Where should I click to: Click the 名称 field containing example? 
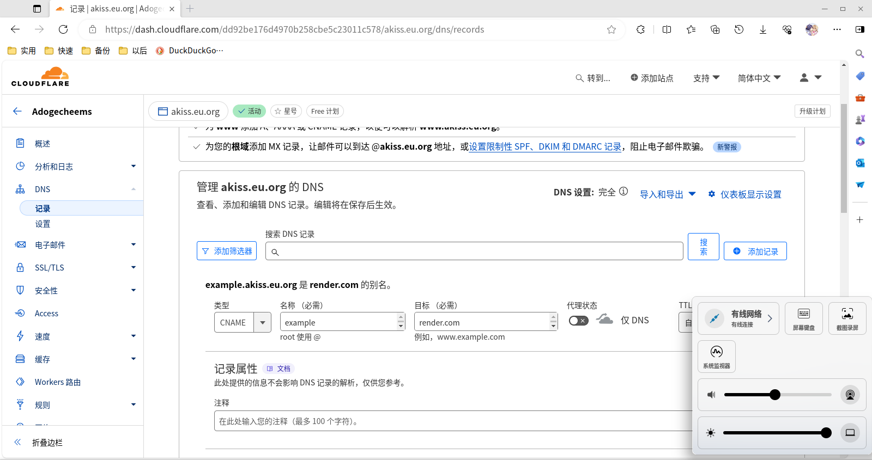pos(343,322)
